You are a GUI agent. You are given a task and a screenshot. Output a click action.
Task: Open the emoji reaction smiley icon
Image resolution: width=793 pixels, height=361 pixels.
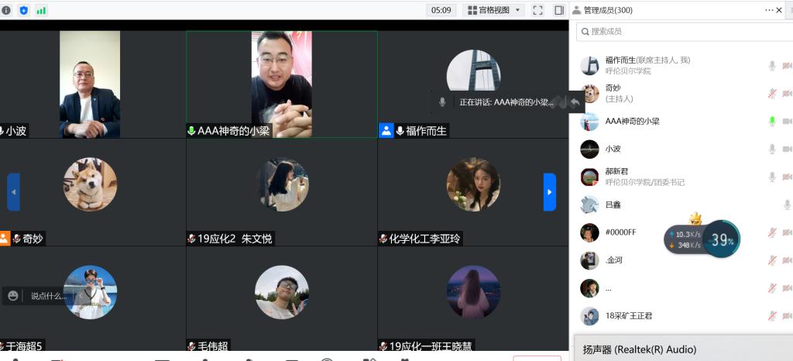click(13, 295)
